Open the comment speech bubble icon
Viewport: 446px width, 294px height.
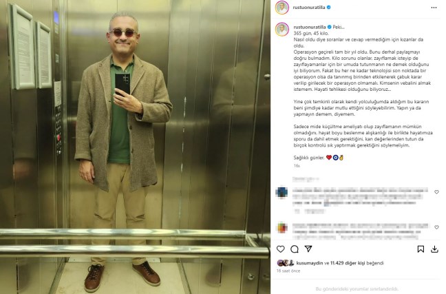click(295, 249)
